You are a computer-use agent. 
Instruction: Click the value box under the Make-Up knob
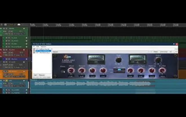pyautogui.click(x=152, y=76)
